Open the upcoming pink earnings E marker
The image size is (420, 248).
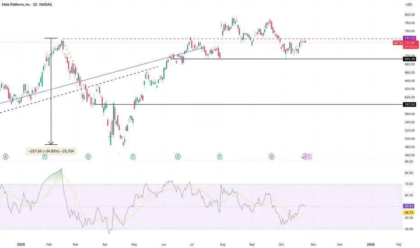tap(310, 156)
